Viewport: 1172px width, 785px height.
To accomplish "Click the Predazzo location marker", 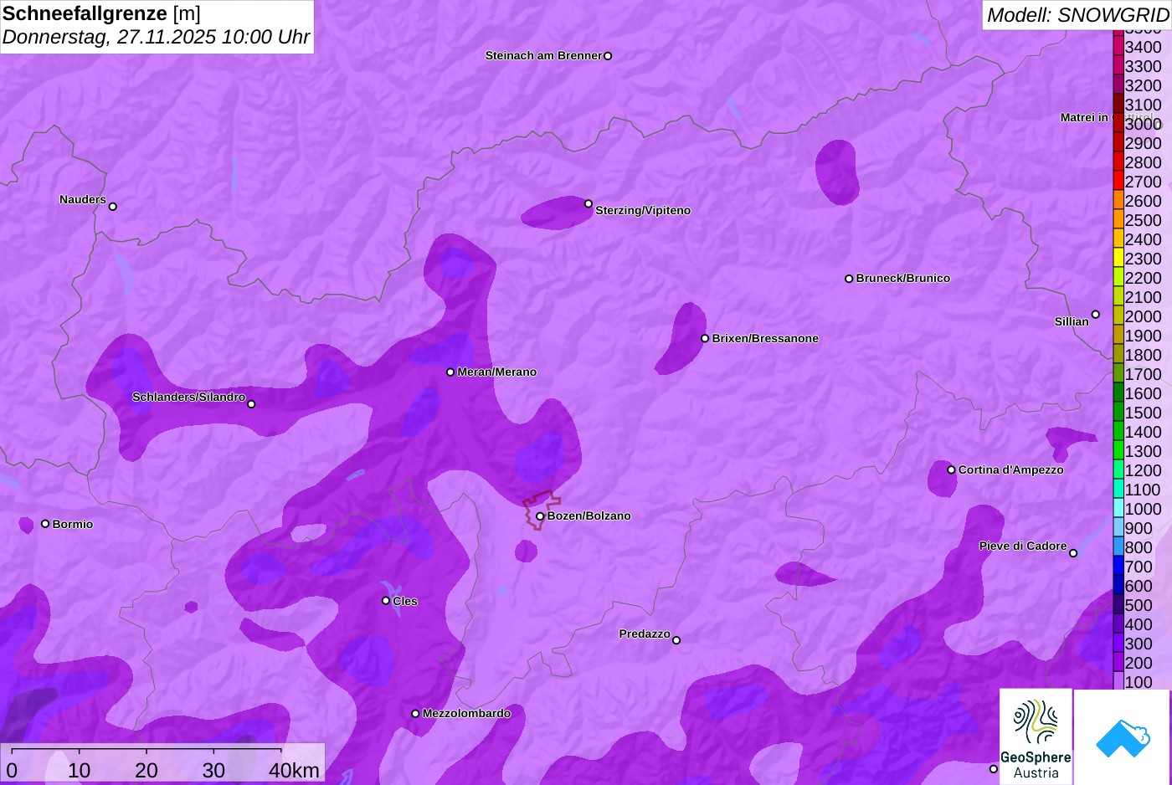I will point(676,640).
